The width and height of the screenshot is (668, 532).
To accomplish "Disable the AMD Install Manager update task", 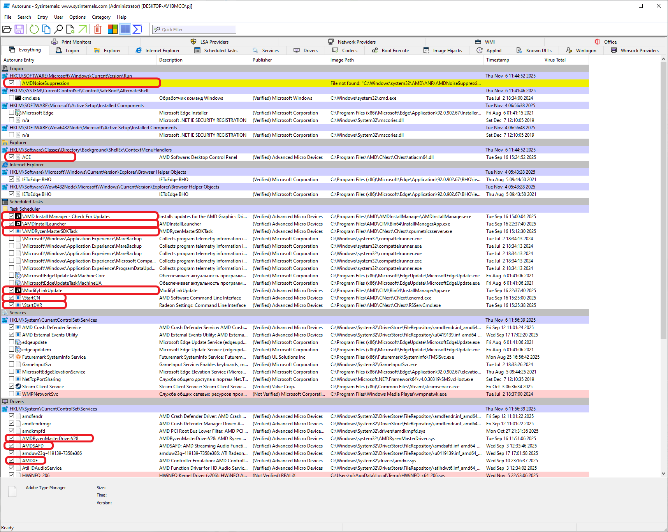I will 12,216.
